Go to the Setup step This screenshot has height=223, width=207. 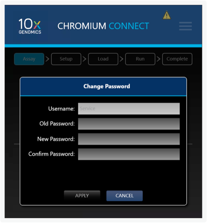click(66, 59)
